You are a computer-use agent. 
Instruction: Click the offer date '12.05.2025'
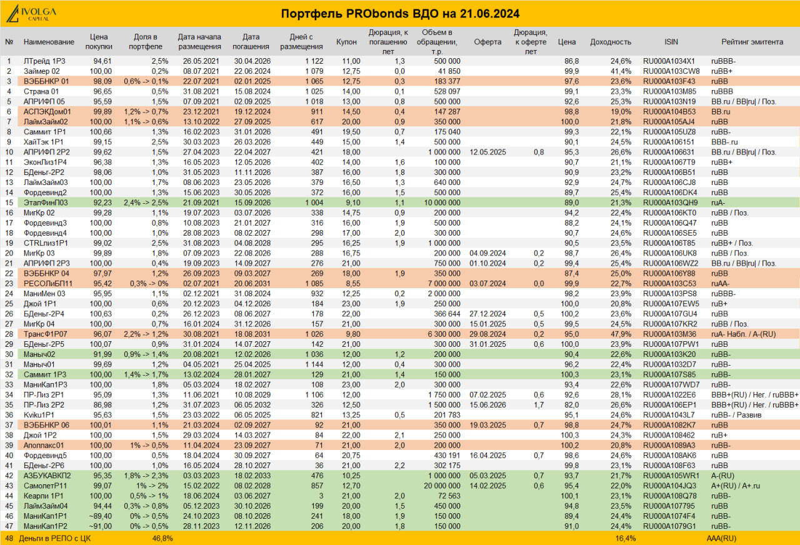(487, 152)
